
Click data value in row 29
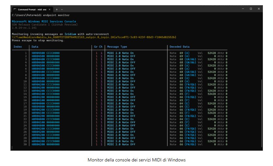point(45,141)
